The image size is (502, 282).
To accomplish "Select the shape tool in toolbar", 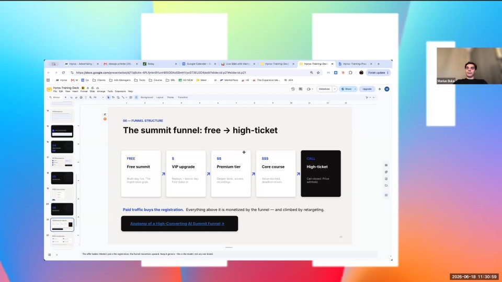I will [118, 97].
